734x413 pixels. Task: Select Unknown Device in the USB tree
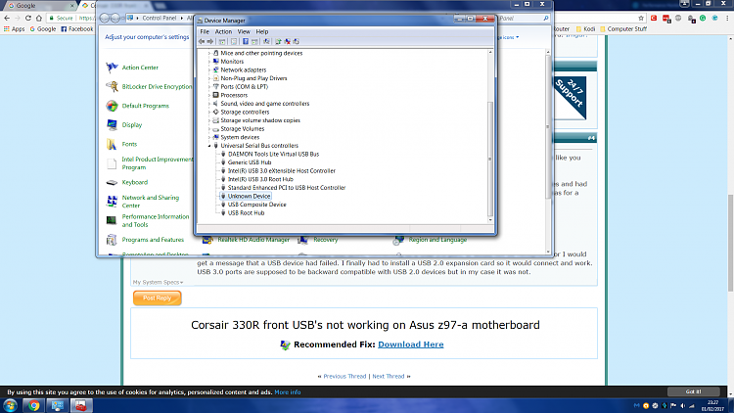click(x=249, y=196)
